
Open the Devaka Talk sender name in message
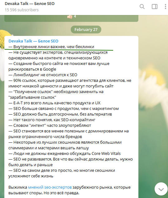click(33, 41)
